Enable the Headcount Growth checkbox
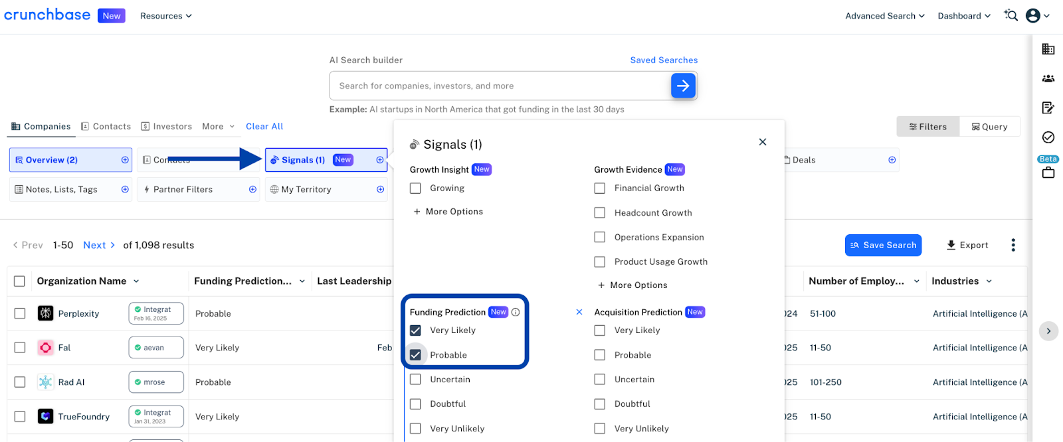 (x=600, y=213)
